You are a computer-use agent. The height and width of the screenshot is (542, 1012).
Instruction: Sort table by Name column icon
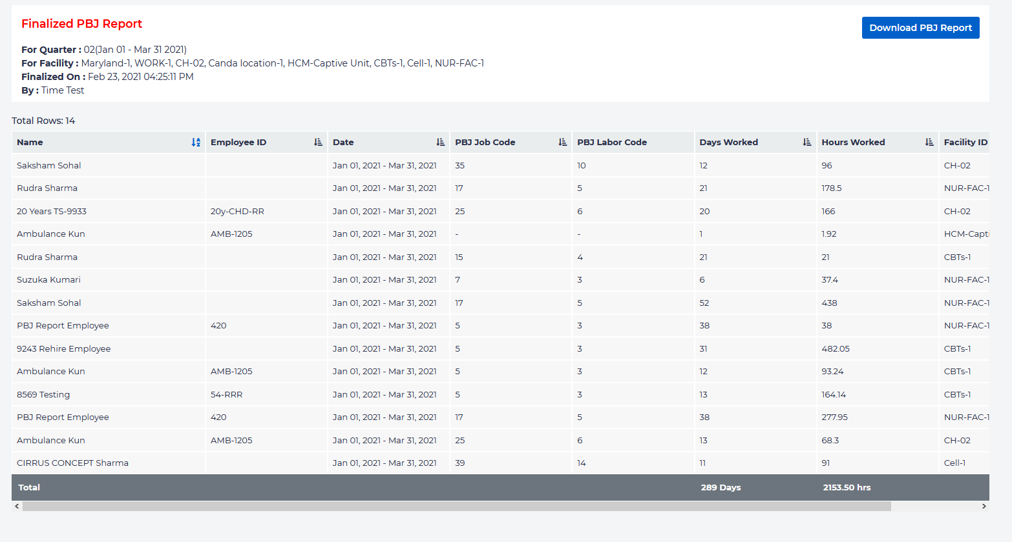(x=196, y=143)
